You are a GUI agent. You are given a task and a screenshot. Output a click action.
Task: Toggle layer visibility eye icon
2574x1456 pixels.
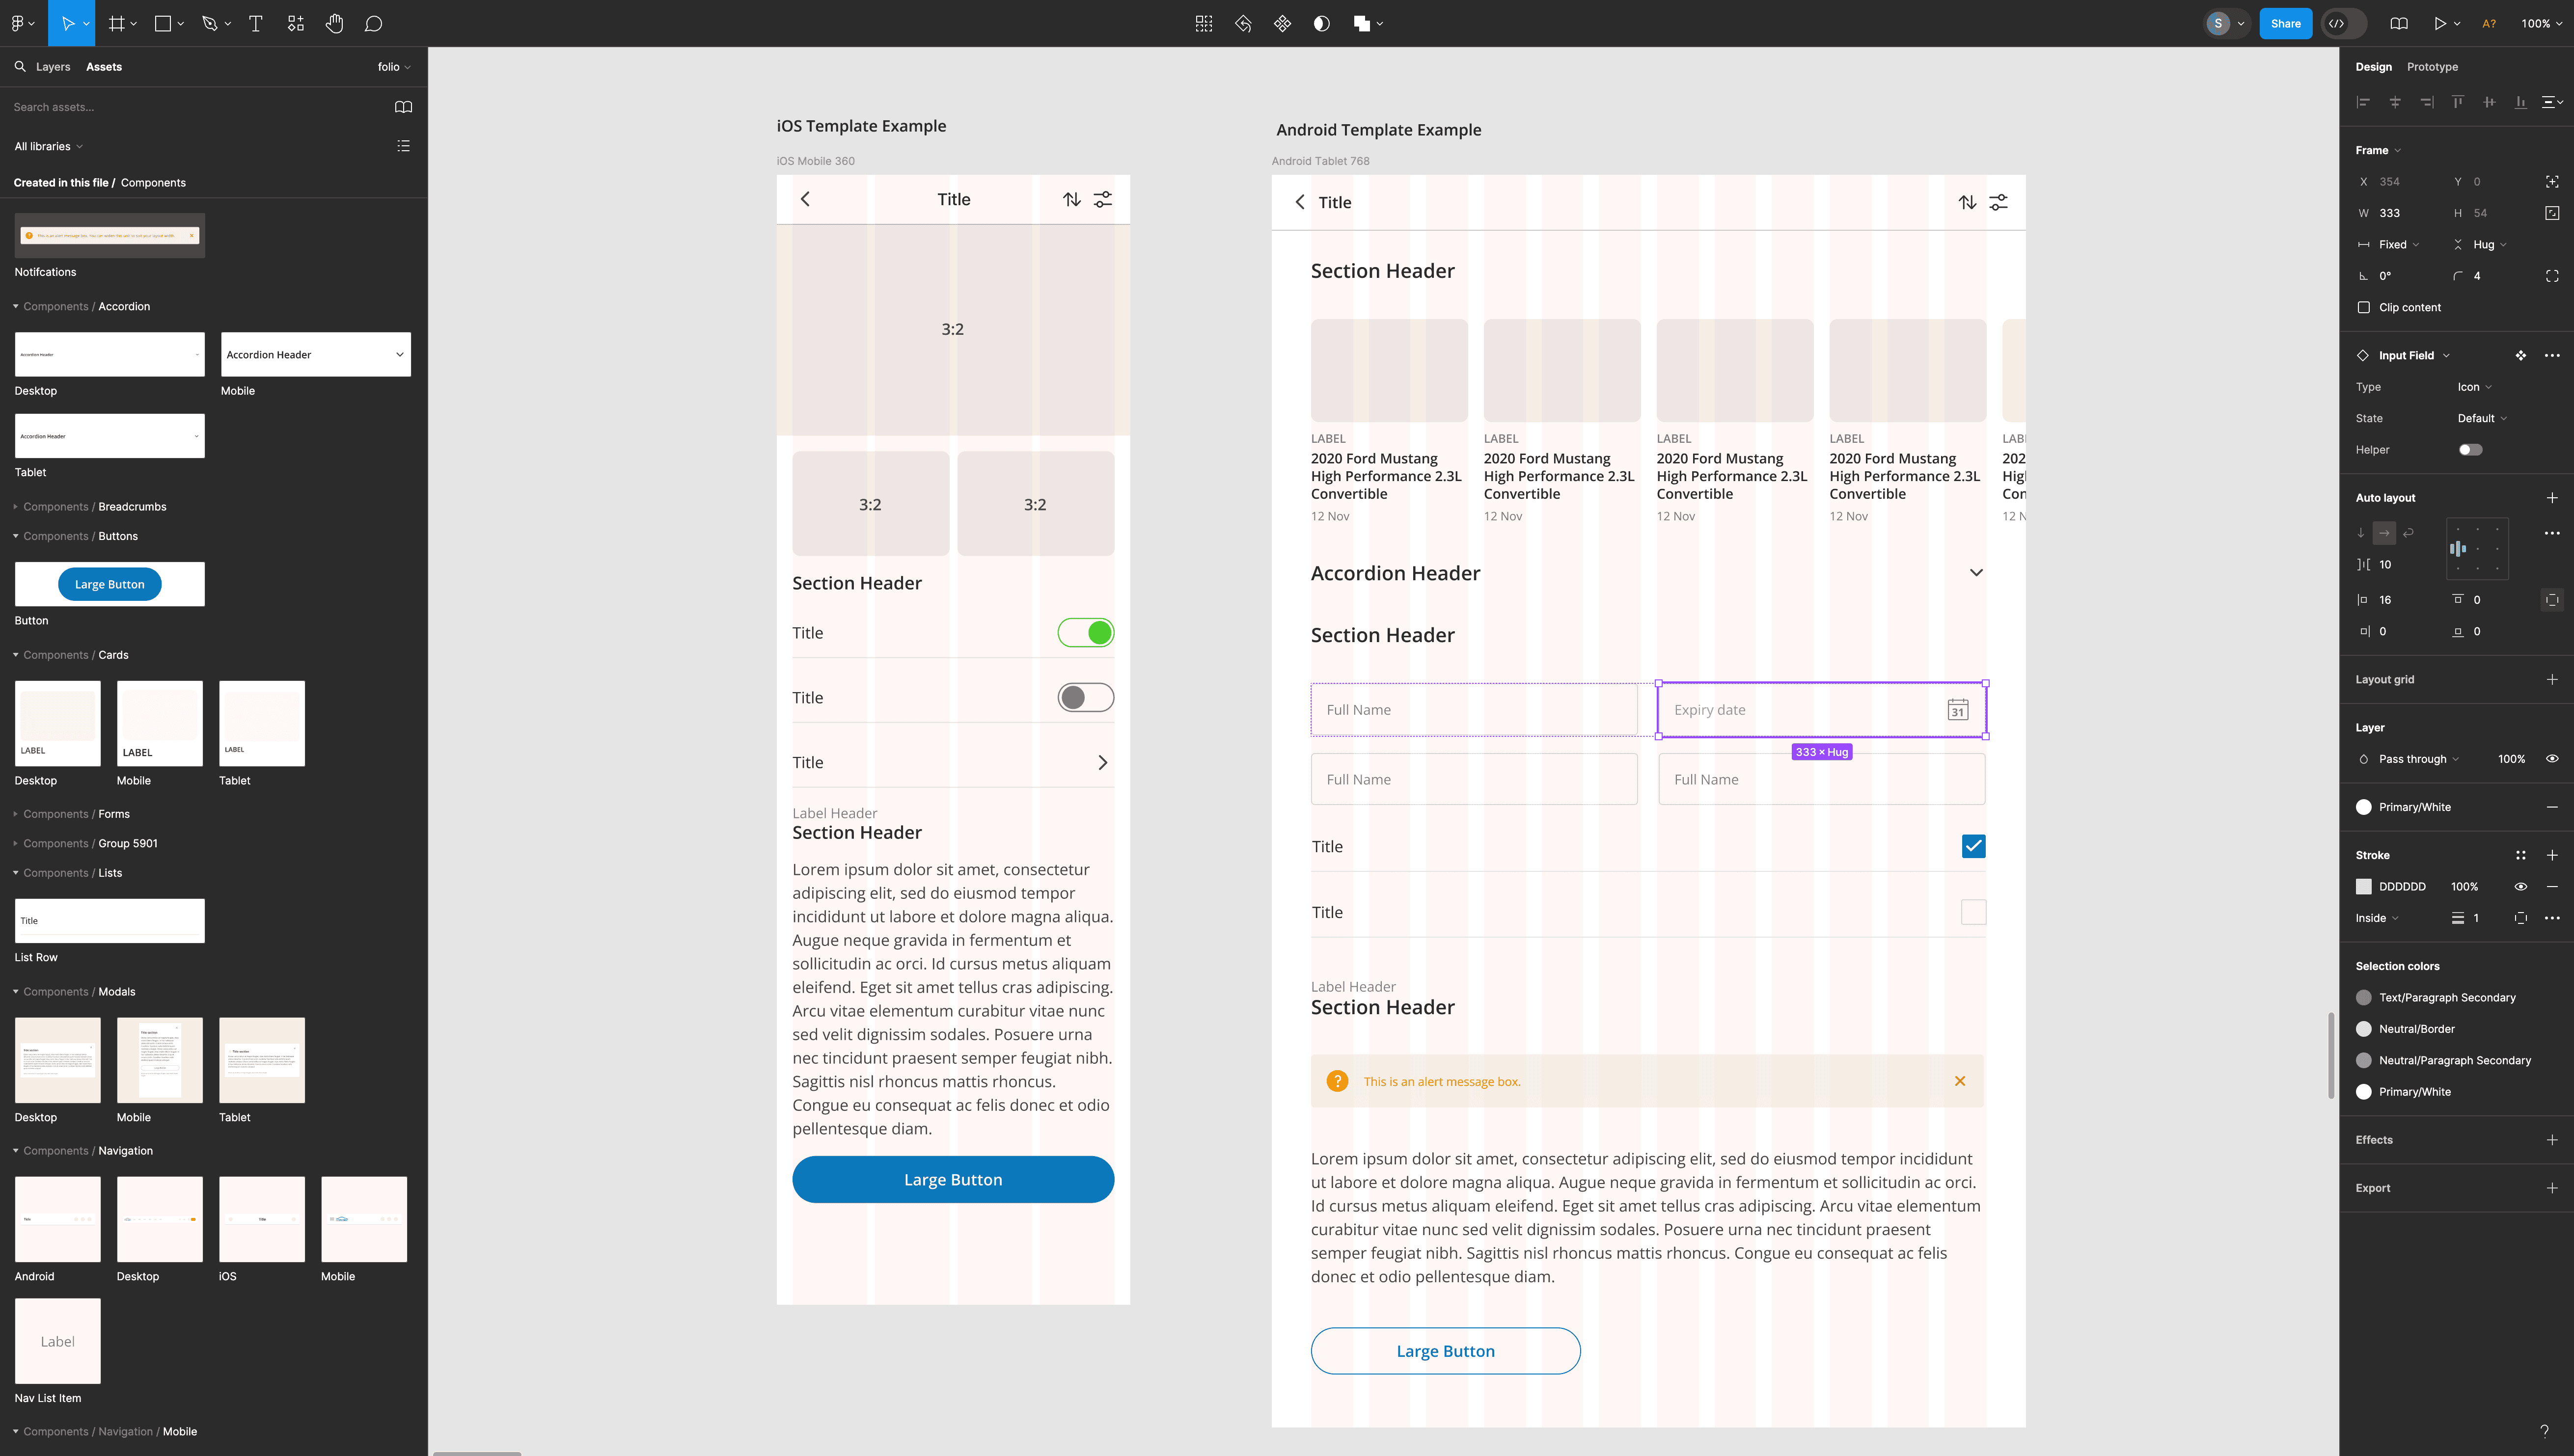2551,759
